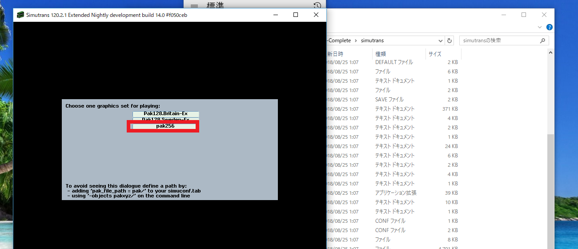Select the 371 KB text document row
This screenshot has height=249, width=578.
point(394,109)
